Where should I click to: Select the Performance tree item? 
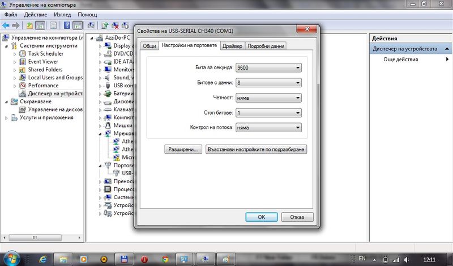pos(43,86)
